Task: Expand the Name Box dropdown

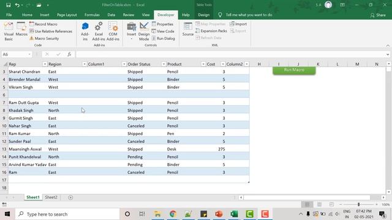Action: tap(29, 54)
